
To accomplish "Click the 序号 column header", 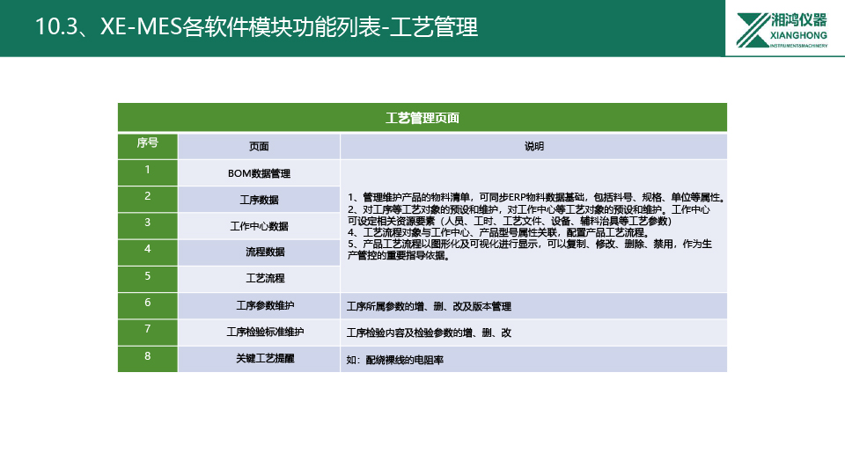I will click(x=148, y=144).
